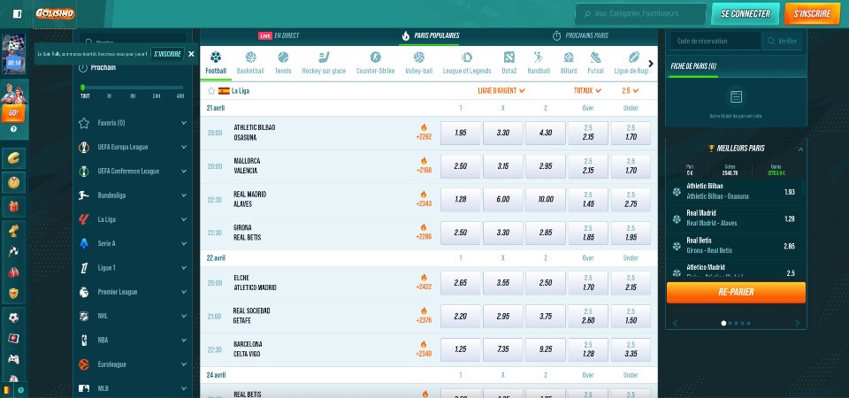Click S'inscrire in Spin Rally notification
The width and height of the screenshot is (849, 398).
click(x=167, y=54)
